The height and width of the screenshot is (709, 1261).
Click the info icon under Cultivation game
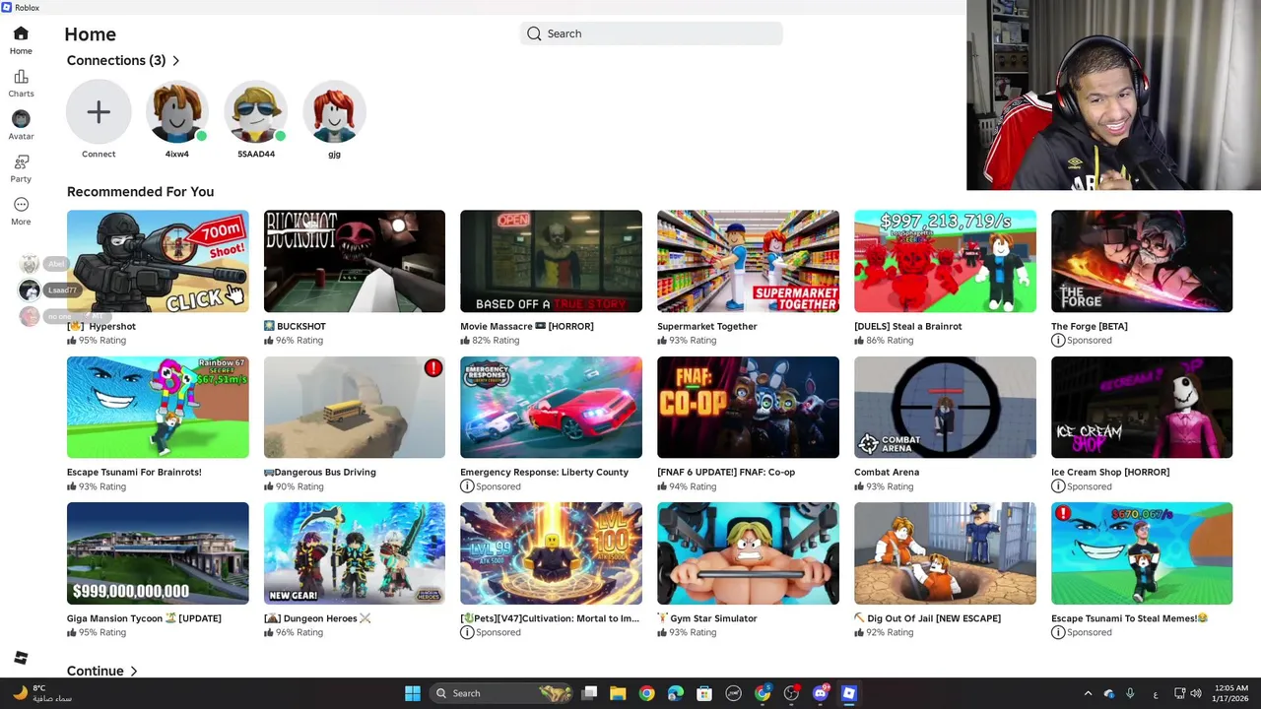[467, 632]
